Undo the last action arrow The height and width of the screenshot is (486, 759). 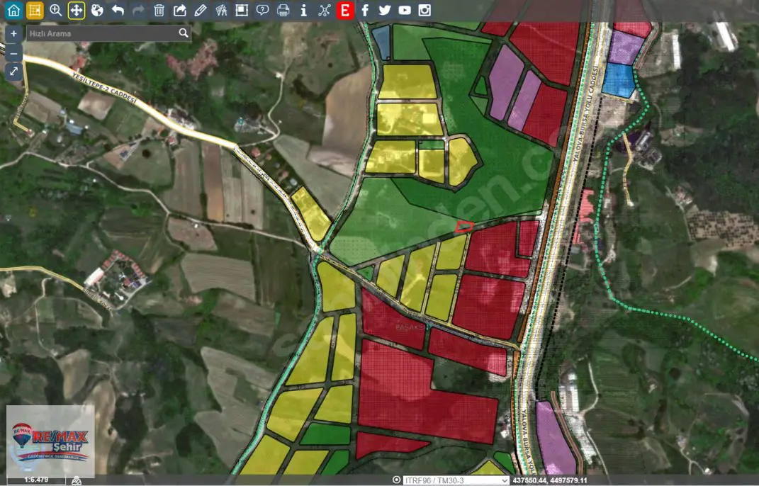point(118,10)
